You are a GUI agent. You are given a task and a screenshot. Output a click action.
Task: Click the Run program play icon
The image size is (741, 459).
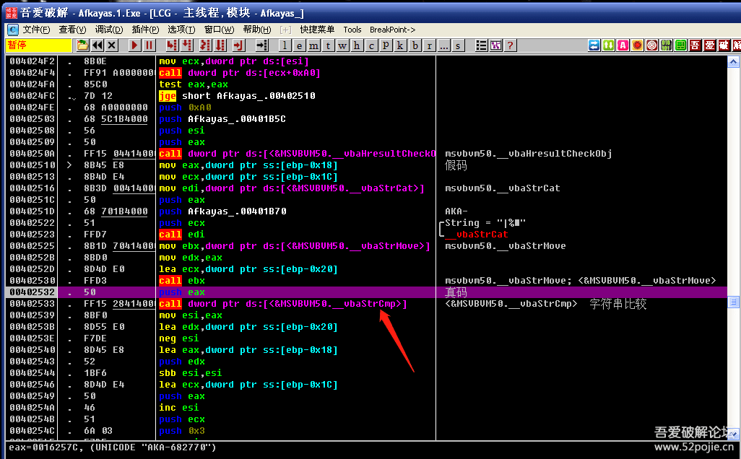134,45
